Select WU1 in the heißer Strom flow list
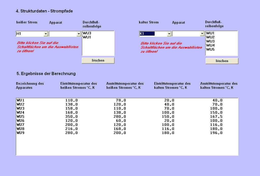The width and height of the screenshot is (260, 176). 87,37
